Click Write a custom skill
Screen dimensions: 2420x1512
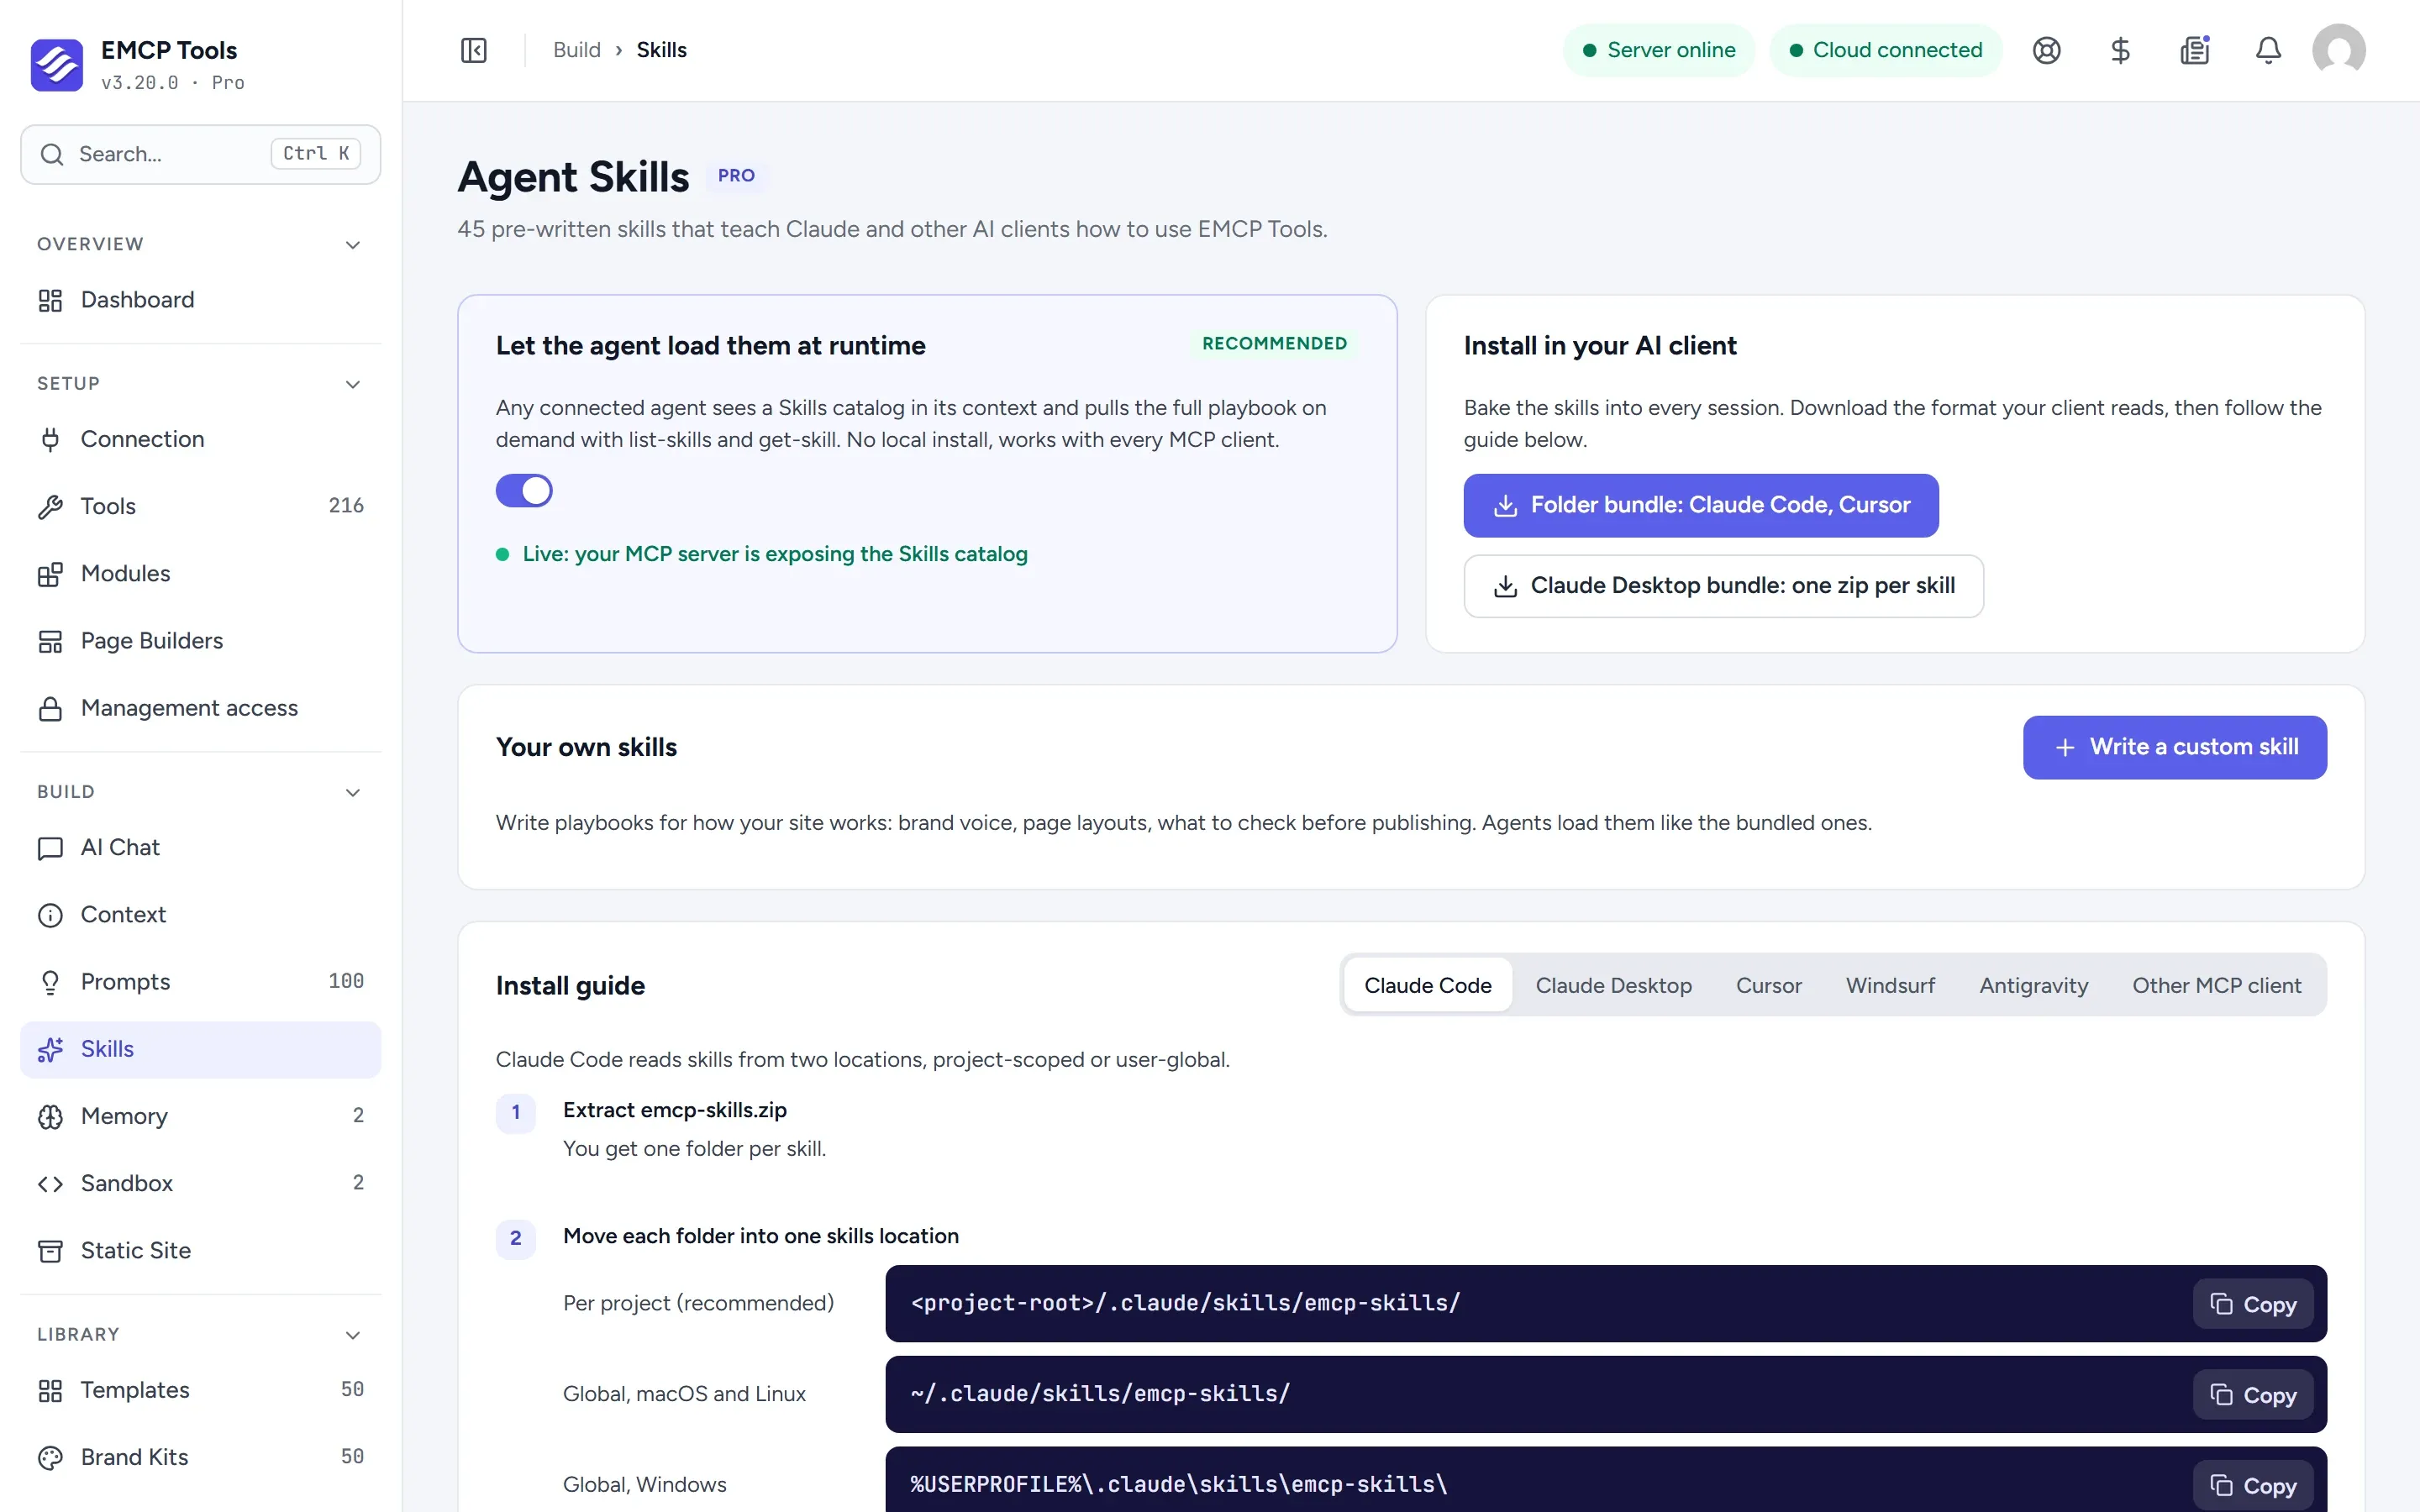pos(2174,747)
